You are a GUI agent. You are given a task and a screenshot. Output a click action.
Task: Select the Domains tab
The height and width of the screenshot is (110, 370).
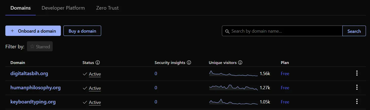point(21,8)
